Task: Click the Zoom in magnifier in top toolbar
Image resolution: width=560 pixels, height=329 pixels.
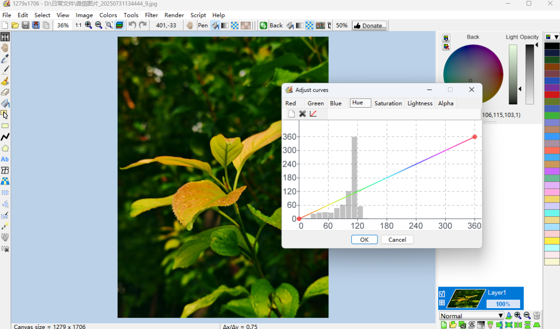Action: 88,25
